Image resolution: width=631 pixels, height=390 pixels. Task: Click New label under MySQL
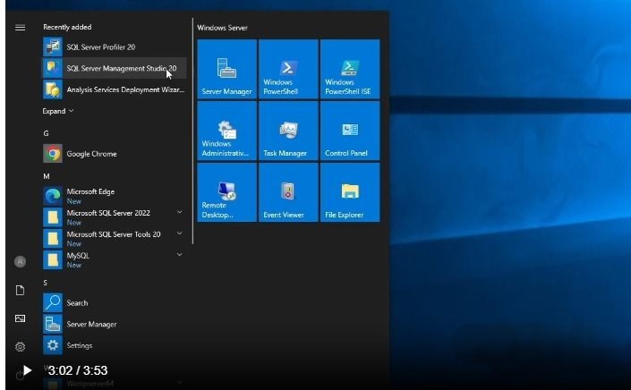pos(74,265)
